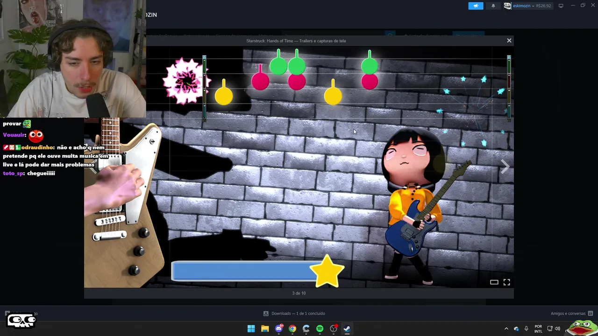Toggle theater-mode rectangle icon in viewer
This screenshot has width=598, height=336.
(x=494, y=282)
